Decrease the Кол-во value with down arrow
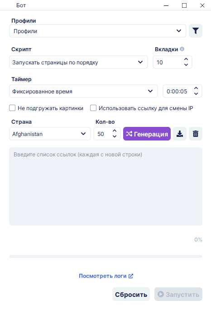 click(115, 136)
